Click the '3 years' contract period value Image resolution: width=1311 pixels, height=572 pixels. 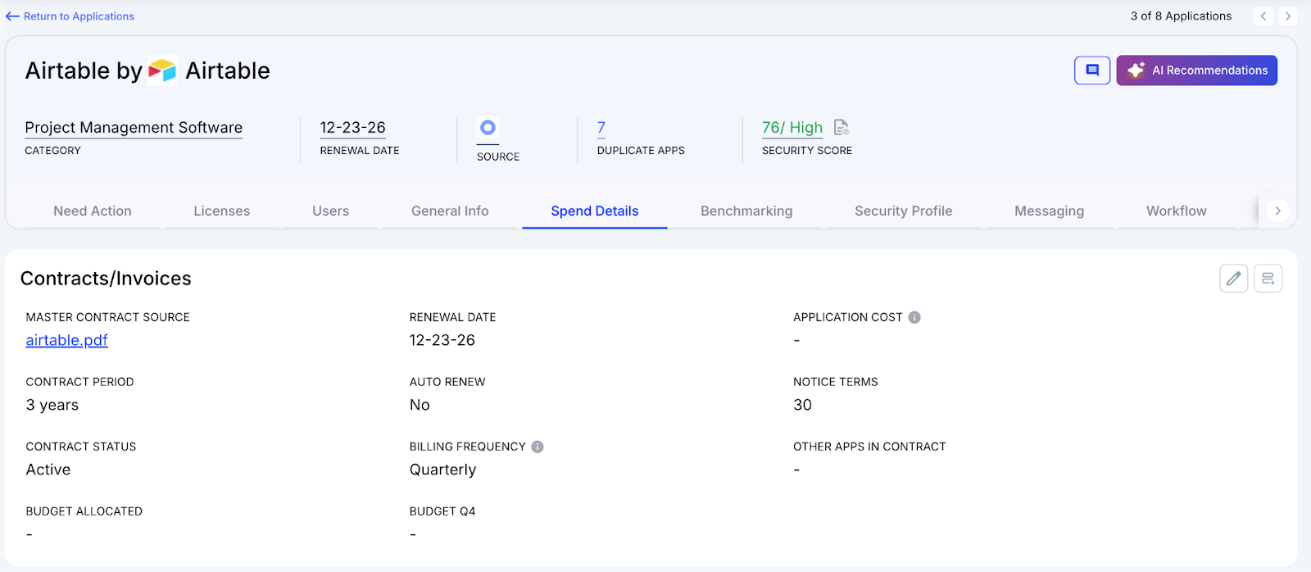coord(52,405)
